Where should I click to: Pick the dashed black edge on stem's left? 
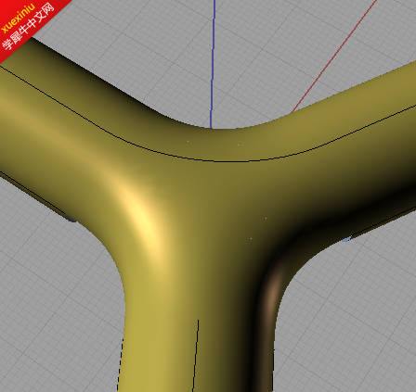click(120, 364)
